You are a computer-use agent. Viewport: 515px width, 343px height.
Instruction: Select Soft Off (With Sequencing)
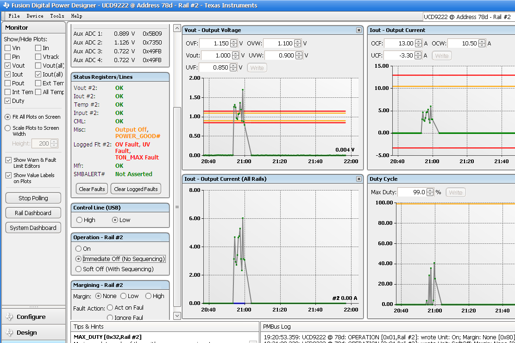point(78,269)
